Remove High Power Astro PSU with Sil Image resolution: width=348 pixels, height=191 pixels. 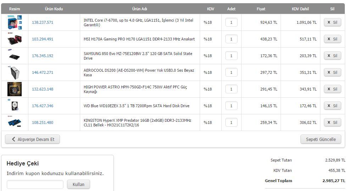click(332, 89)
